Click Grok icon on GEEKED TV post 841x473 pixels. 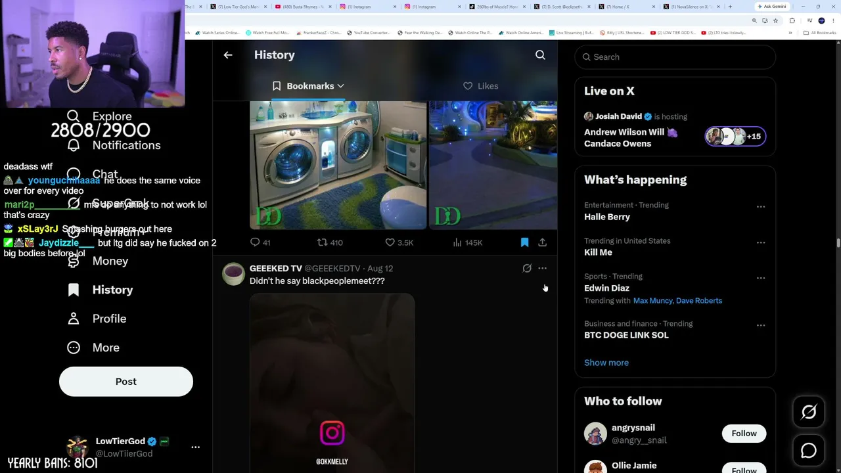click(527, 268)
